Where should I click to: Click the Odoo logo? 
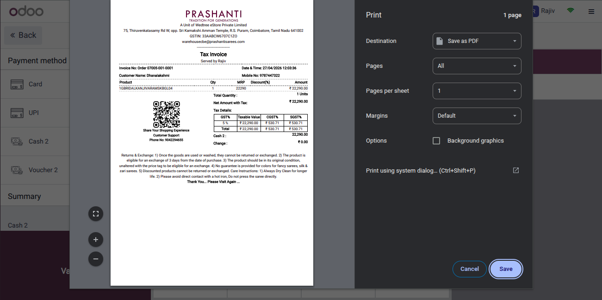click(x=26, y=11)
